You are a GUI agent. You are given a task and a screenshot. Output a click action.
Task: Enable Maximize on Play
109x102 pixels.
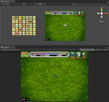point(87,50)
